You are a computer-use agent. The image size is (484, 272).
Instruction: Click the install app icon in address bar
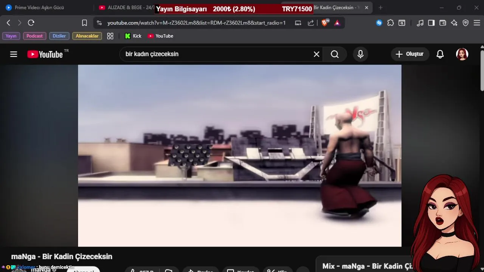click(x=298, y=23)
